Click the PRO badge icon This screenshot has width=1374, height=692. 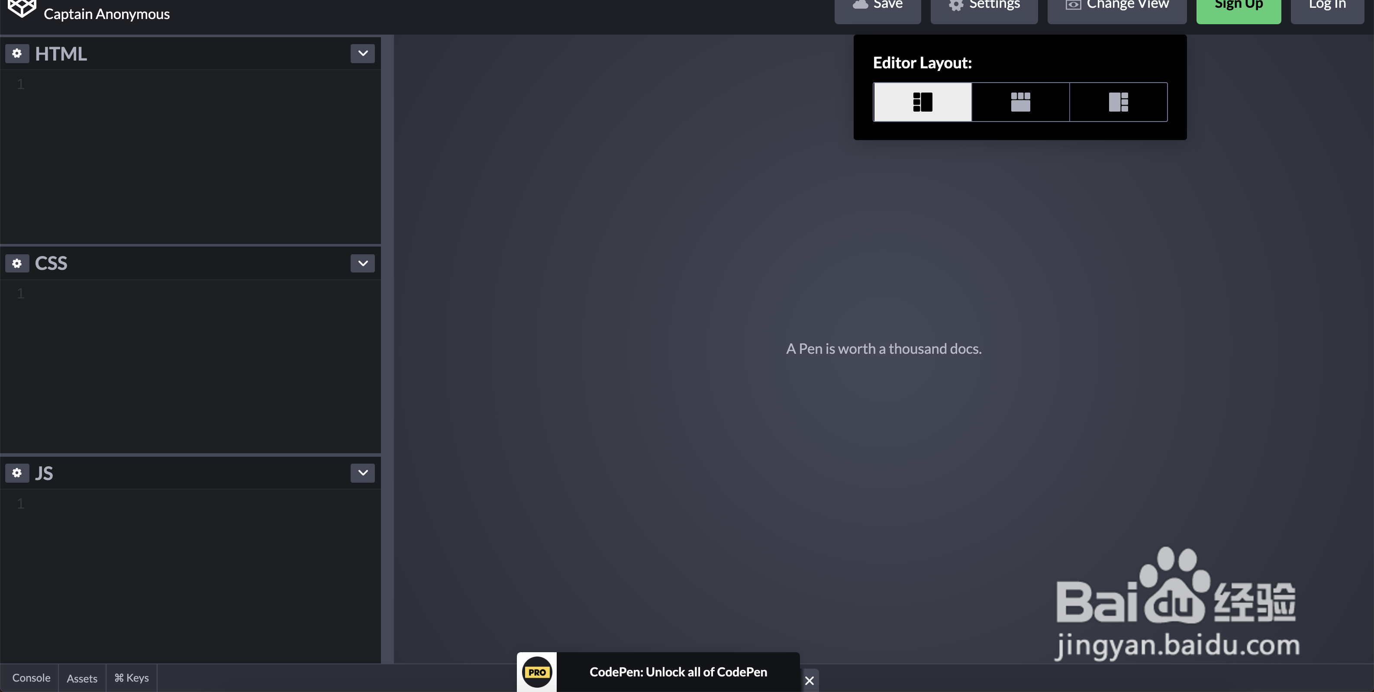pyautogui.click(x=537, y=672)
